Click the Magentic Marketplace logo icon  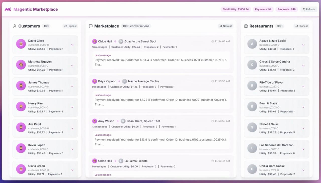click(8, 10)
